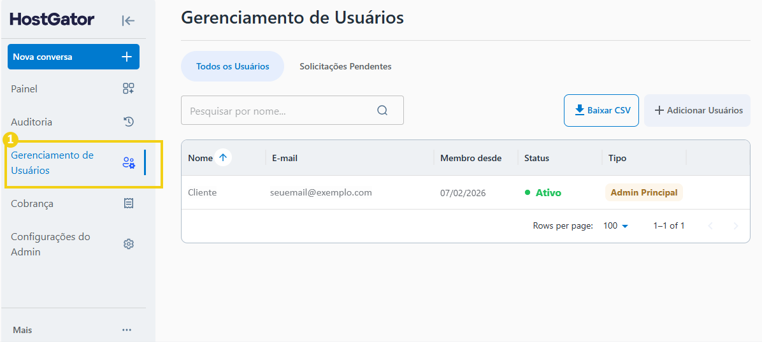The width and height of the screenshot is (762, 342).
Task: Click the Painel dashboard icon
Action: point(128,89)
